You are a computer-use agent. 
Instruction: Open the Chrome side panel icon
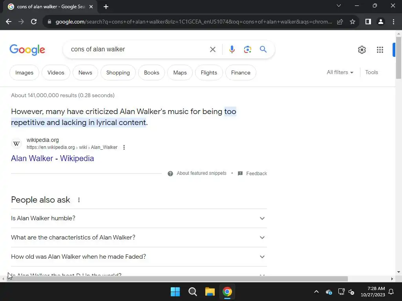(368, 22)
